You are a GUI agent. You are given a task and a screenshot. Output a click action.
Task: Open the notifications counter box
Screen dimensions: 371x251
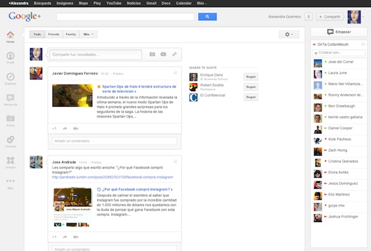[309, 17]
